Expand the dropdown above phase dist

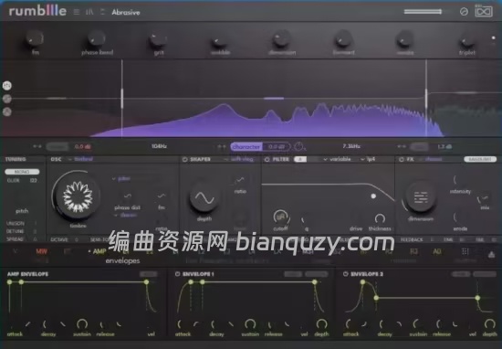tap(121, 178)
